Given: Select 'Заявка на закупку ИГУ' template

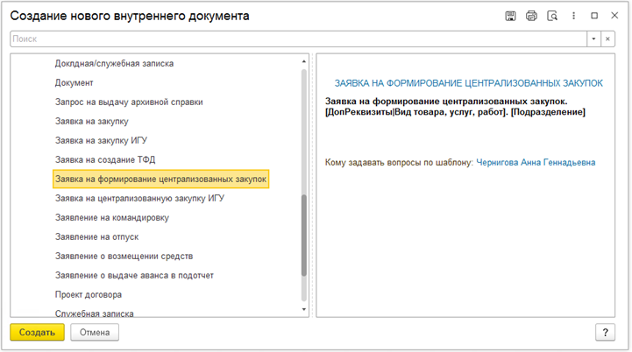Looking at the screenshot, I should [101, 141].
